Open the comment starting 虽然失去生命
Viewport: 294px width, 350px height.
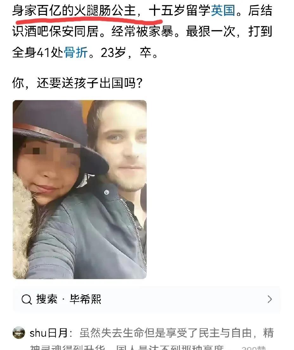click(x=176, y=333)
